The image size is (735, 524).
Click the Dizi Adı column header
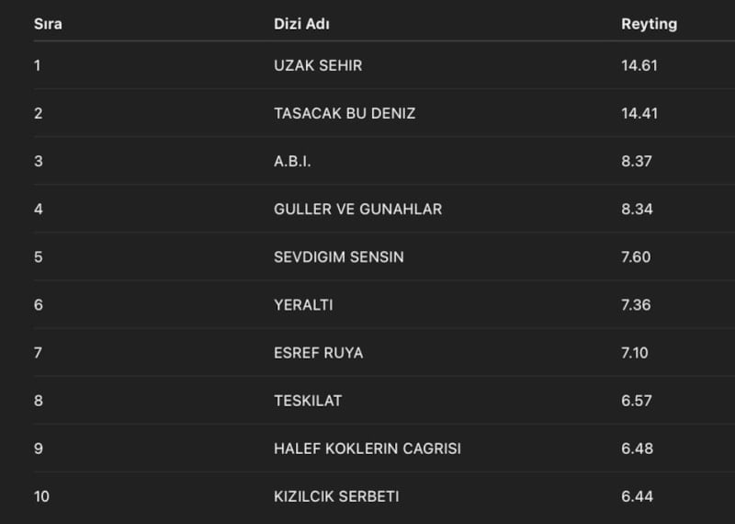pyautogui.click(x=301, y=24)
